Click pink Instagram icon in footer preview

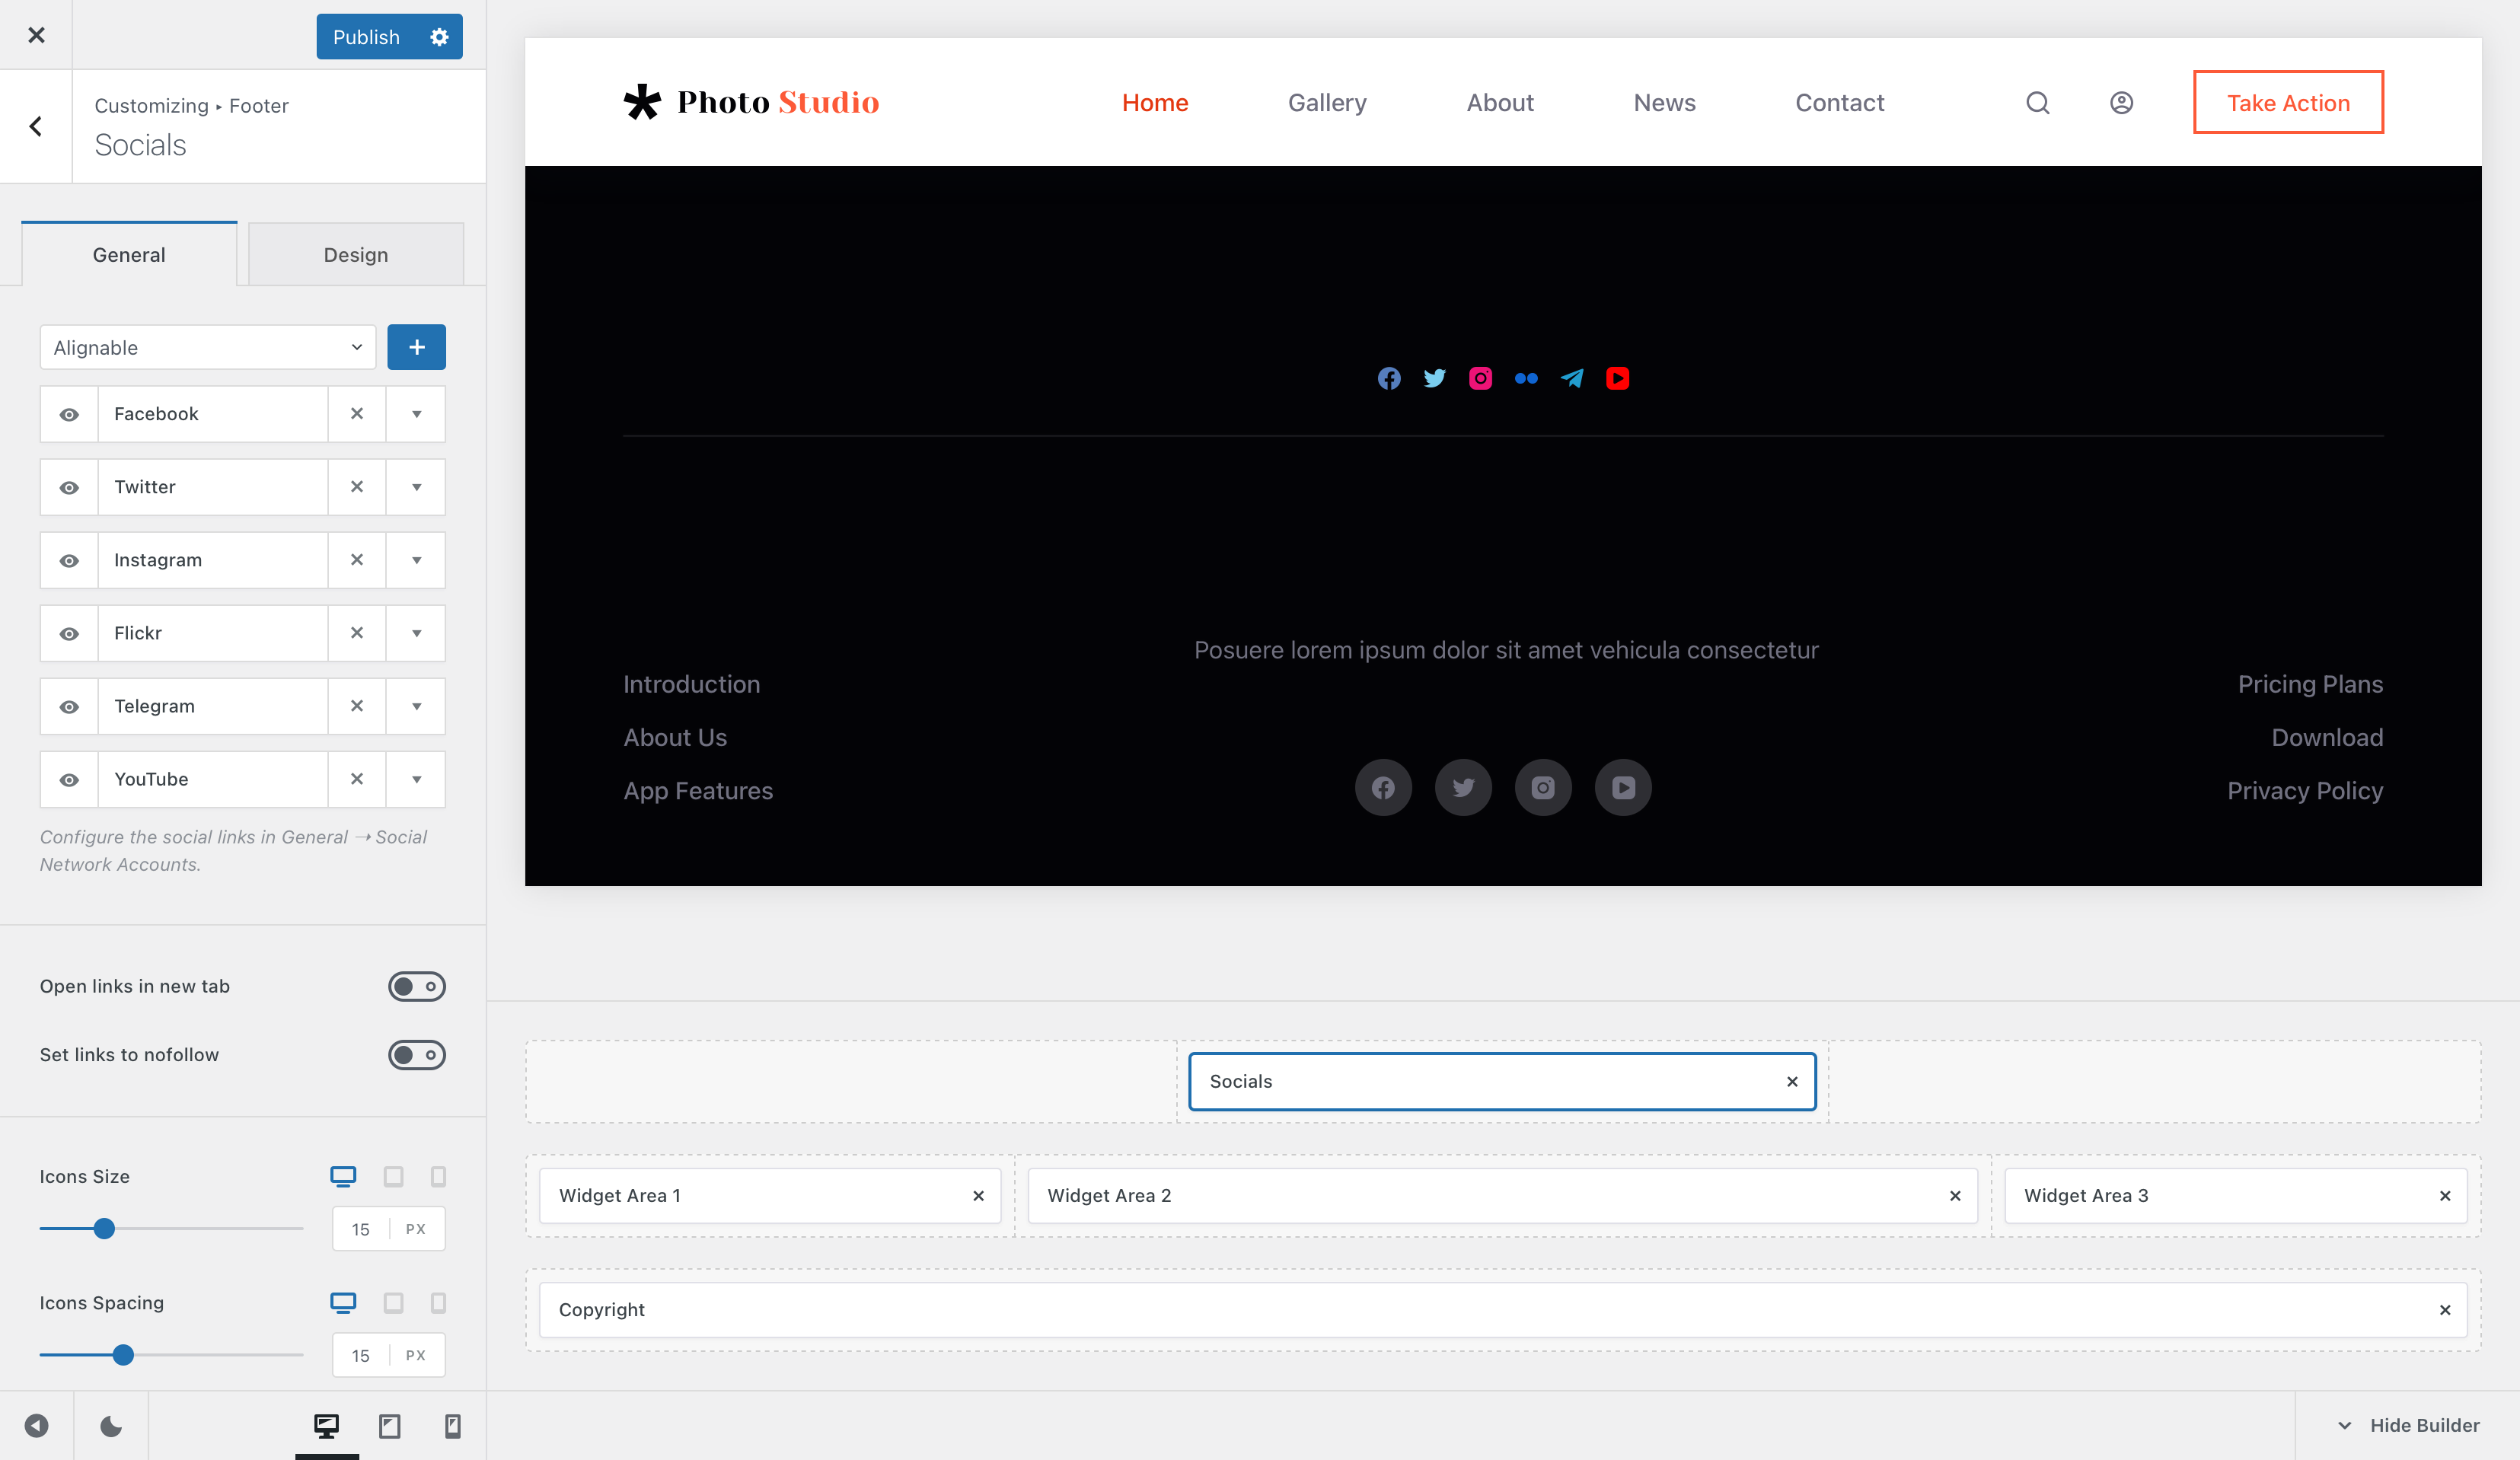[1480, 378]
